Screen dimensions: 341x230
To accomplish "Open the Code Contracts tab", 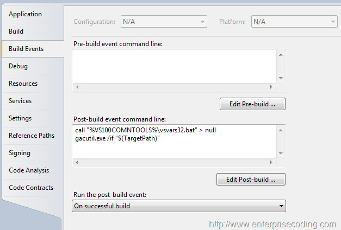I will coord(33,188).
